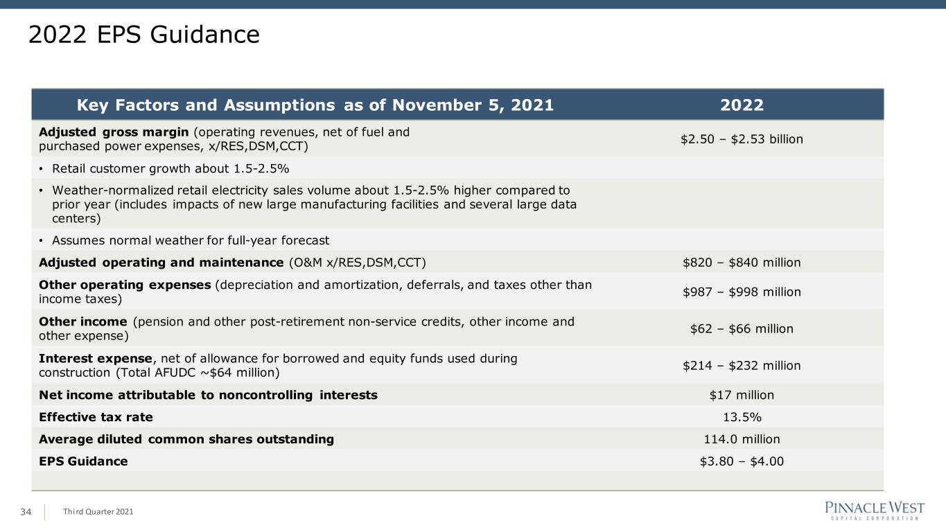The width and height of the screenshot is (946, 532).
Task: Select the '$987 – $998 million' value
Action: click(742, 292)
